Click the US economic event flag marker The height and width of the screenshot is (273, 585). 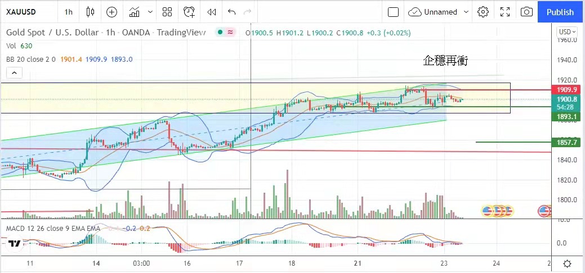coord(544,211)
